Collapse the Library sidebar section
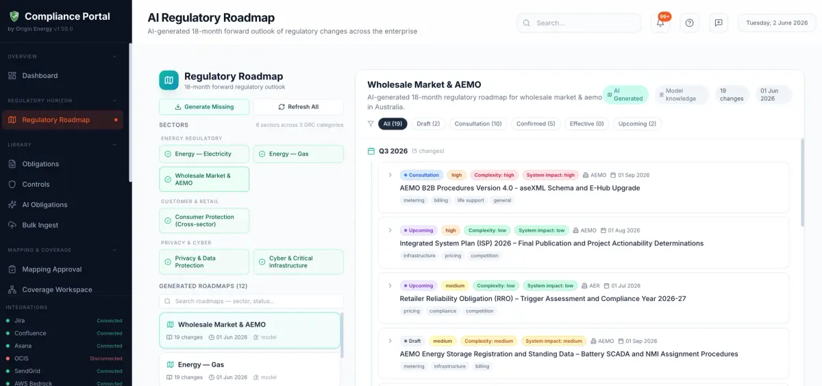Image resolution: width=822 pixels, height=386 pixels. pos(115,145)
